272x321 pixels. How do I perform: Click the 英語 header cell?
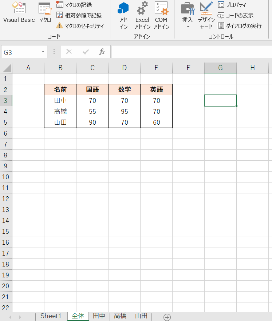coord(156,90)
